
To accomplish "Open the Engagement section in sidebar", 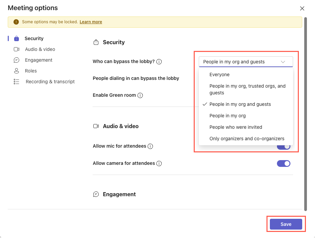I will point(39,60).
